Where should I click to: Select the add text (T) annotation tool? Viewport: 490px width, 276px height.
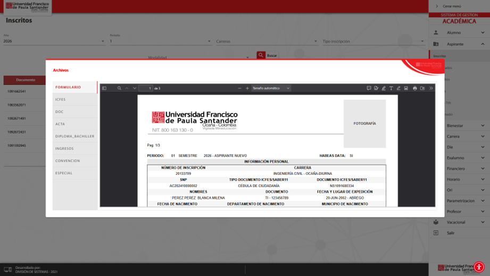point(391,88)
